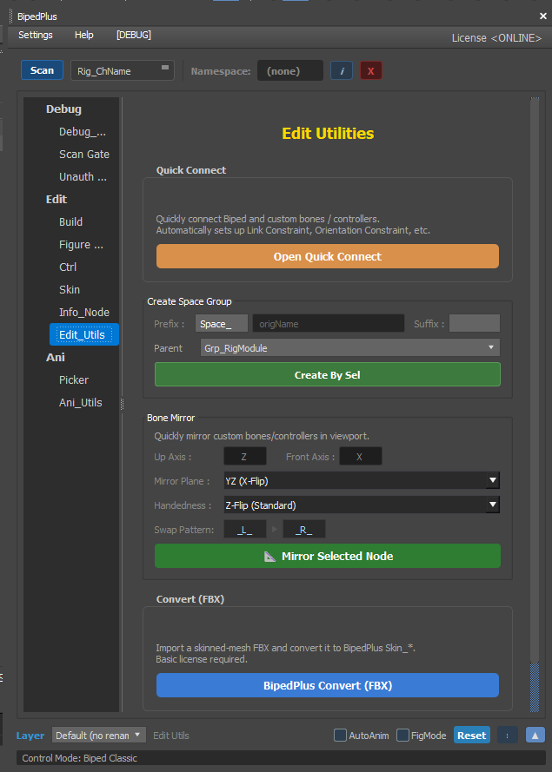Screen dimensions: 552x772
Task: Click the Scan button
Action: point(42,70)
